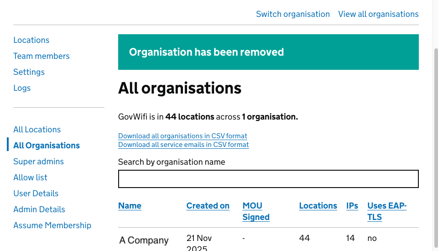Sort table by Name column
Screen dimensions: 438x251
[x=130, y=206]
